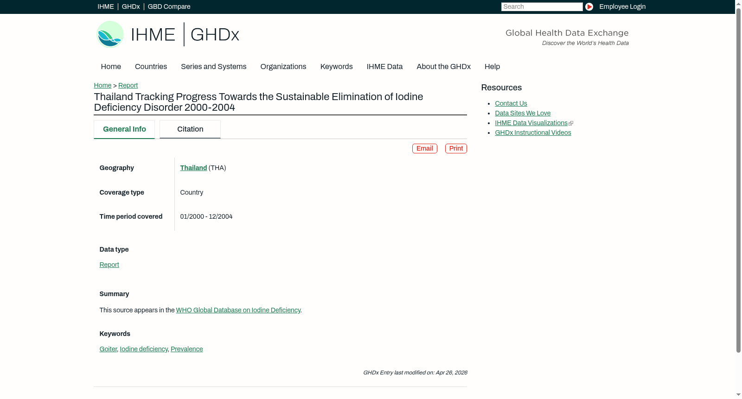Click the red search submit arrow icon
This screenshot has height=399, width=742.
click(589, 6)
